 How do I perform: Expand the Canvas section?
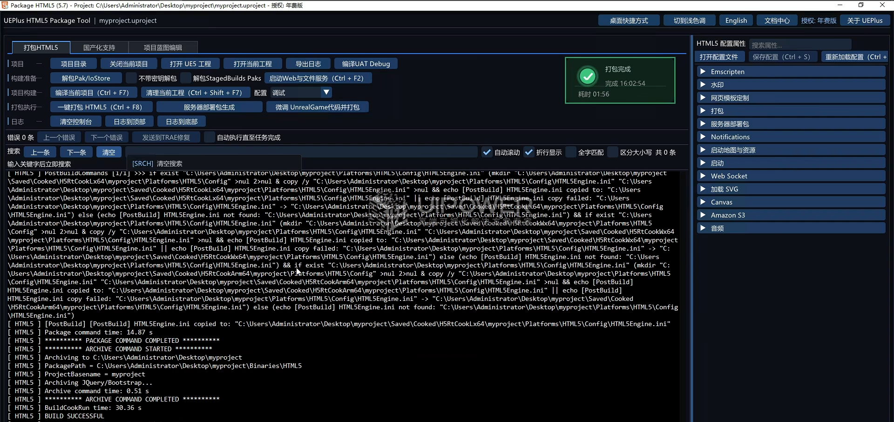pyautogui.click(x=791, y=202)
